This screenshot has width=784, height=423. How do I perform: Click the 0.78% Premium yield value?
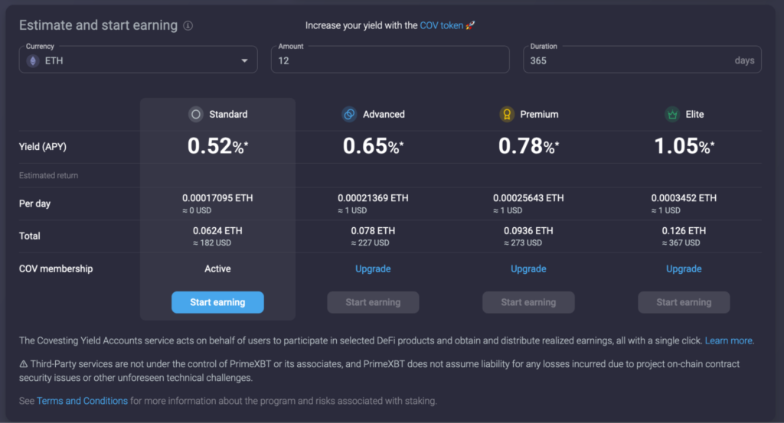528,146
